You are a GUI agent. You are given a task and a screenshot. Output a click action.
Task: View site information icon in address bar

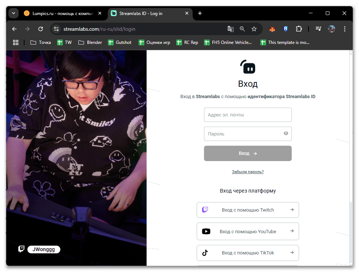(x=56, y=29)
